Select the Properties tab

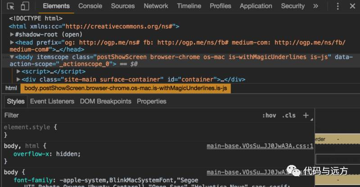point(152,102)
